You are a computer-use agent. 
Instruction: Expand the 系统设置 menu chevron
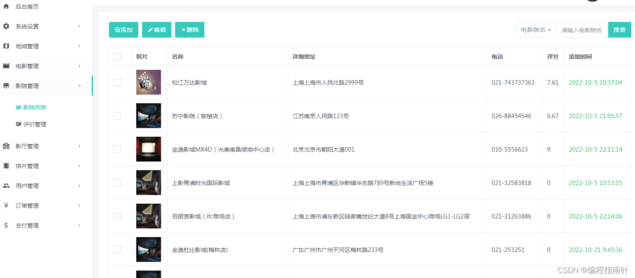pos(79,26)
